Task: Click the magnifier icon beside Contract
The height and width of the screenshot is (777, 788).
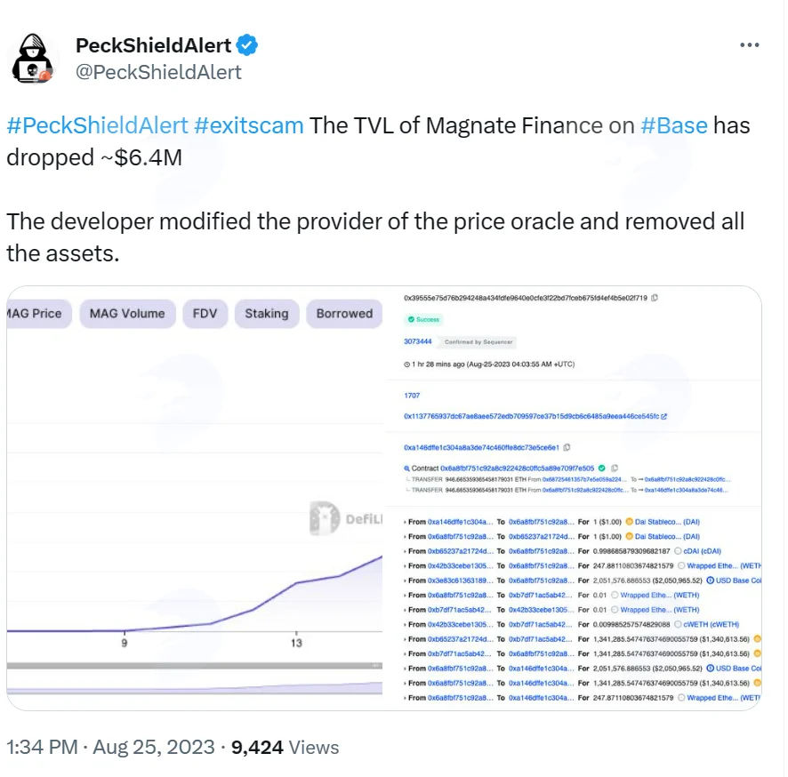Action: pos(406,469)
